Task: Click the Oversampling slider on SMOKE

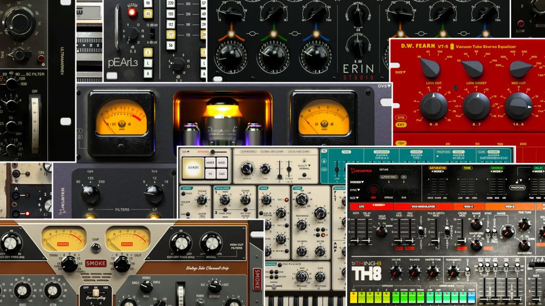Action: pyautogui.click(x=95, y=292)
